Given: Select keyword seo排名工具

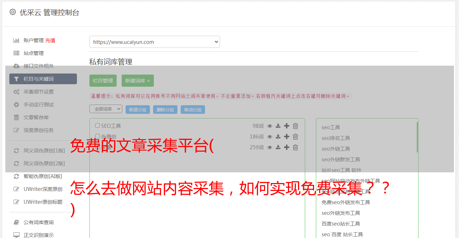Looking at the screenshot, I should coord(336,138).
